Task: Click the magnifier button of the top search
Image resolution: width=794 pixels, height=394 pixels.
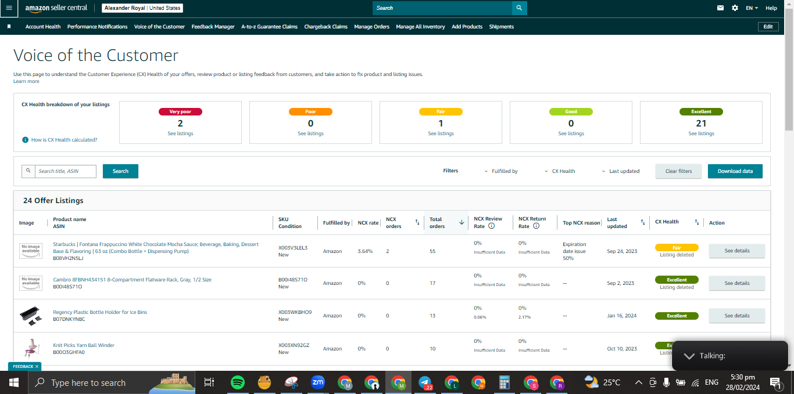Action: point(520,8)
